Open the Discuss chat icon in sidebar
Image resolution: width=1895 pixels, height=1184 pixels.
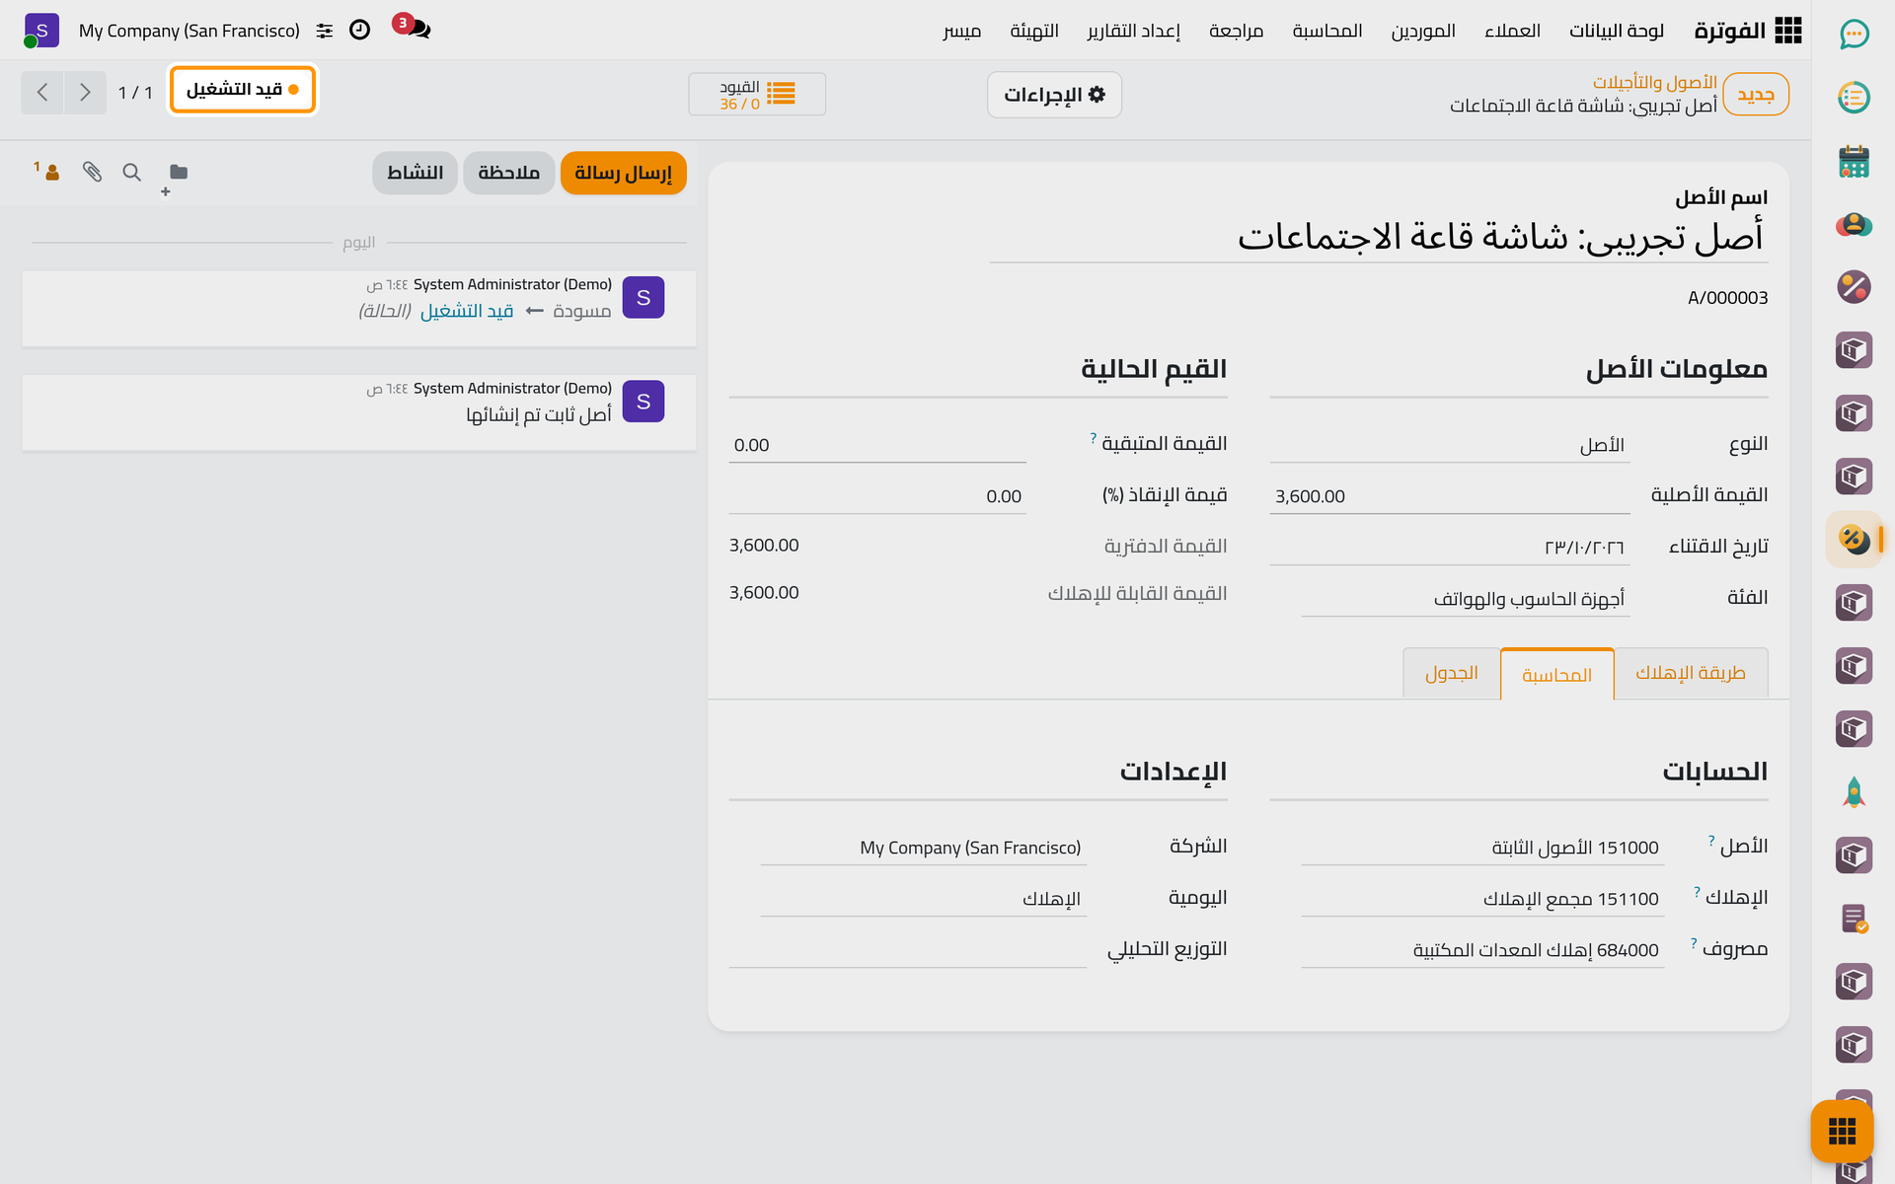point(1855,35)
